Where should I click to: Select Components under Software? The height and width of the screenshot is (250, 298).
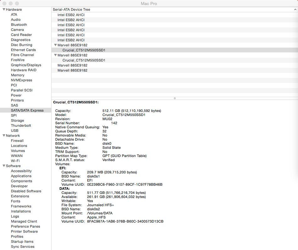(21, 181)
